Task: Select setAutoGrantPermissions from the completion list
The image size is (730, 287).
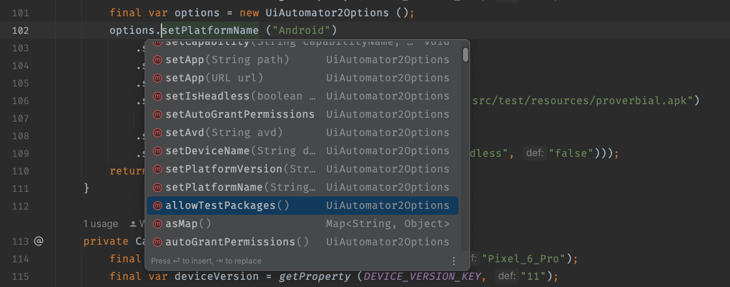Action: 240,115
